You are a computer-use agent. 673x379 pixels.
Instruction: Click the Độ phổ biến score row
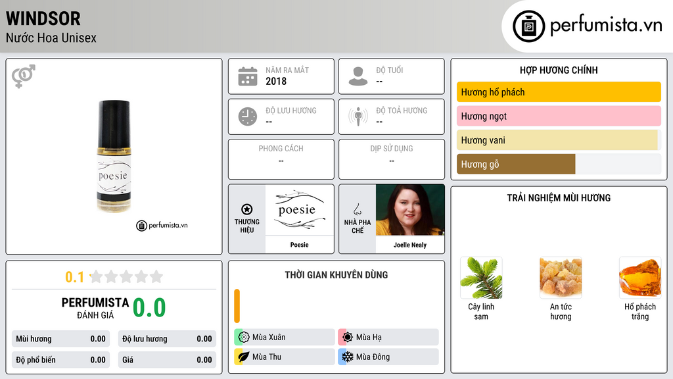[x=60, y=360]
